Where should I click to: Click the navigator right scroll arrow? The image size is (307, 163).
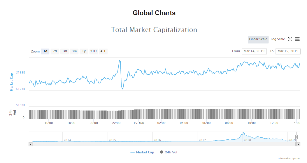tap(299, 144)
